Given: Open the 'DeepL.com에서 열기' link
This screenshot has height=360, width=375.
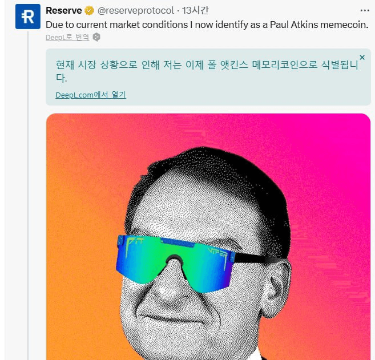Looking at the screenshot, I should click(x=91, y=95).
